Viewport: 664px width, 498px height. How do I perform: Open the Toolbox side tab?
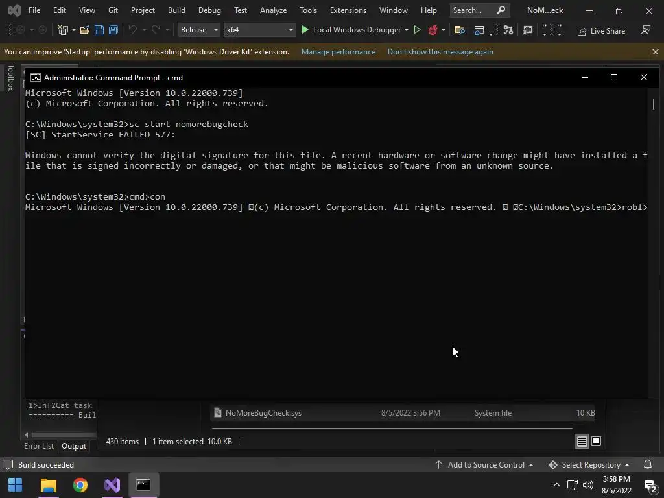click(x=11, y=78)
